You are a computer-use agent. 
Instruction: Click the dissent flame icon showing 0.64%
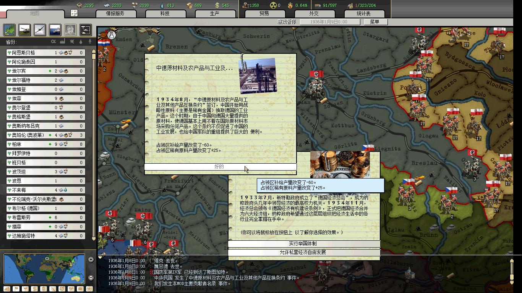click(x=290, y=5)
